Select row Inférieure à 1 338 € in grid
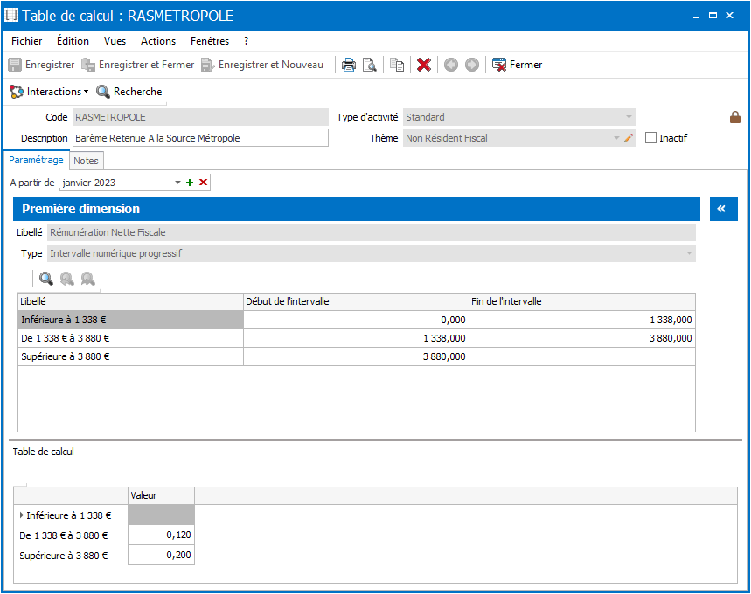Viewport: 751px width, 594px height. 131,320
